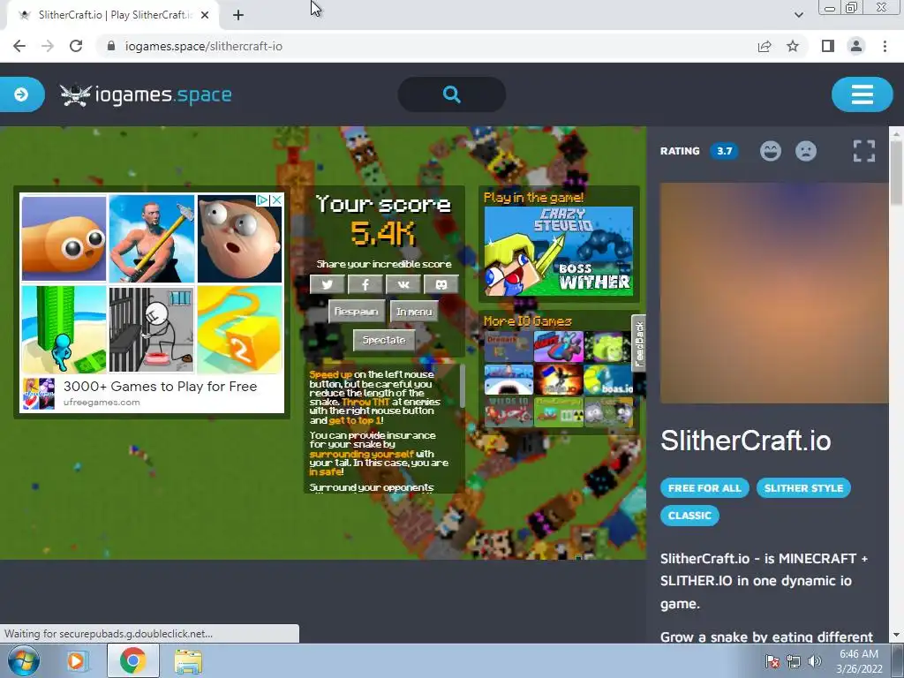Rate game with sad face
Viewport: 904px width, 678px height.
(806, 151)
